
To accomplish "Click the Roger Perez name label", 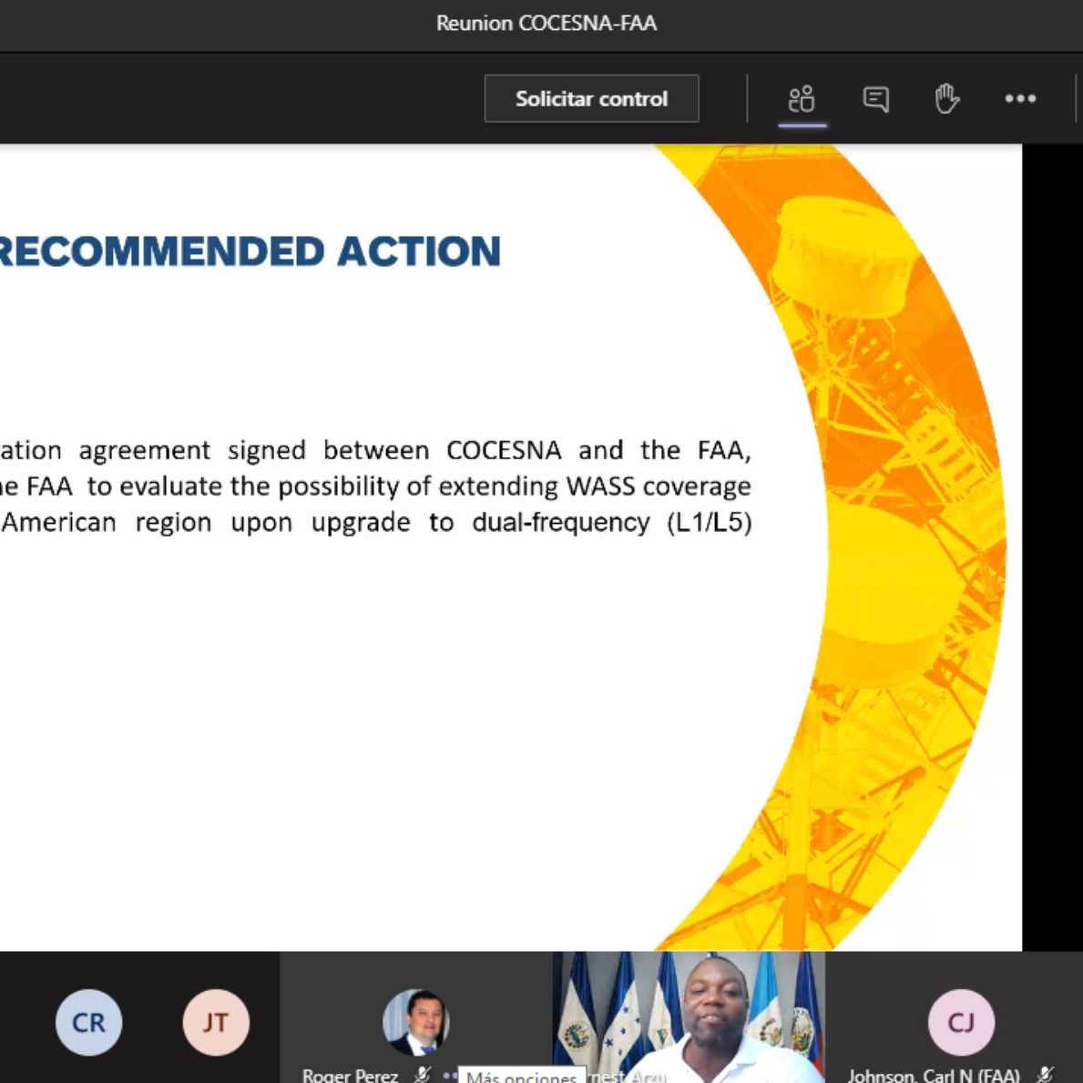I will tap(350, 1075).
